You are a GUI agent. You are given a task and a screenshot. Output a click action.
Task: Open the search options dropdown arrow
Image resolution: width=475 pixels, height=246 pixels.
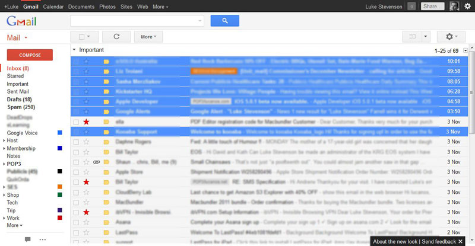(199, 21)
